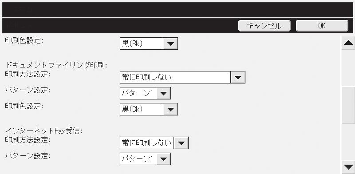This screenshot has height=174, width=355.
Task: Click 黒(Bk) box in topmost 印刷色設定 row
Action: point(141,43)
